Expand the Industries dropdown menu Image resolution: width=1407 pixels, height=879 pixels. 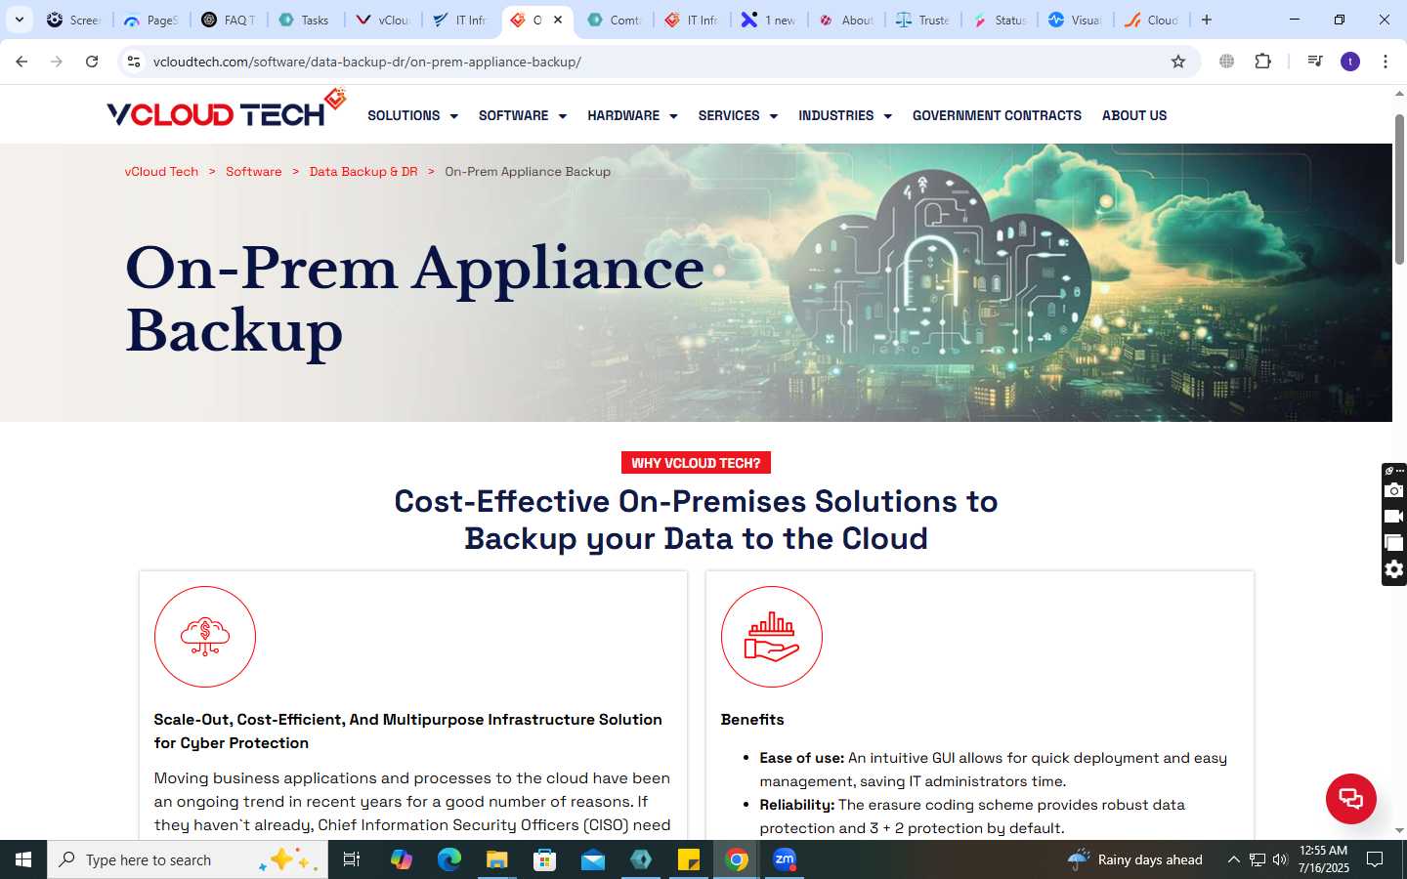click(x=845, y=115)
